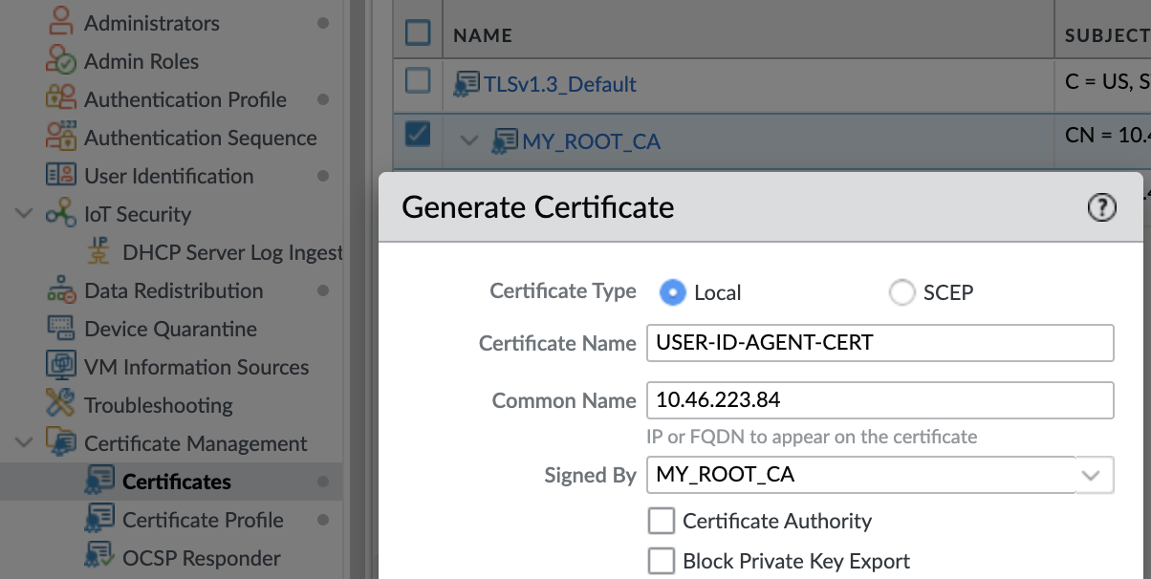Go to User Identification menu item
The image size is (1151, 579).
pyautogui.click(x=168, y=176)
